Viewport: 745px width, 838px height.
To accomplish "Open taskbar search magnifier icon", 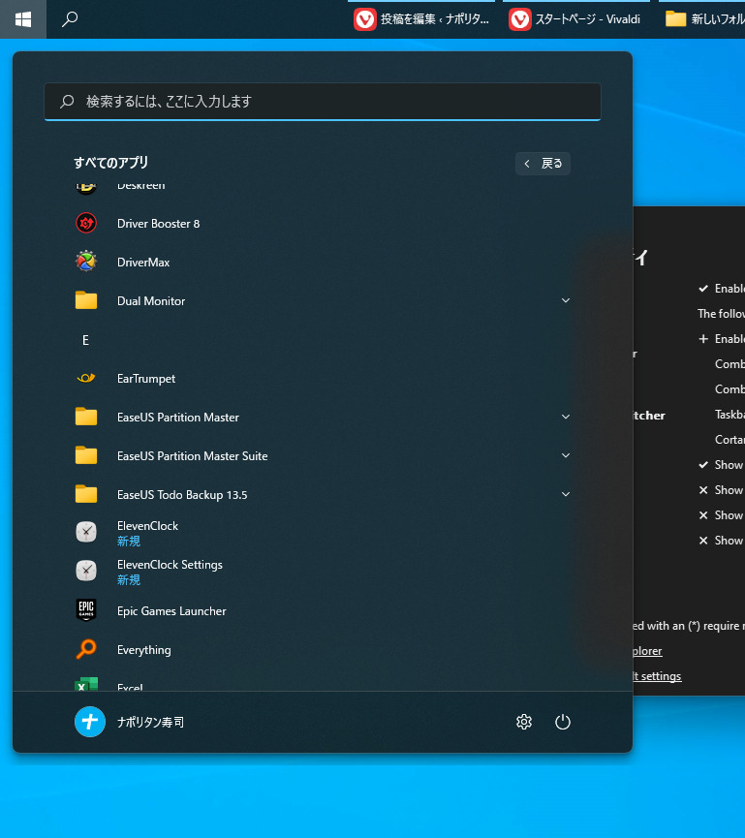I will 70,19.
